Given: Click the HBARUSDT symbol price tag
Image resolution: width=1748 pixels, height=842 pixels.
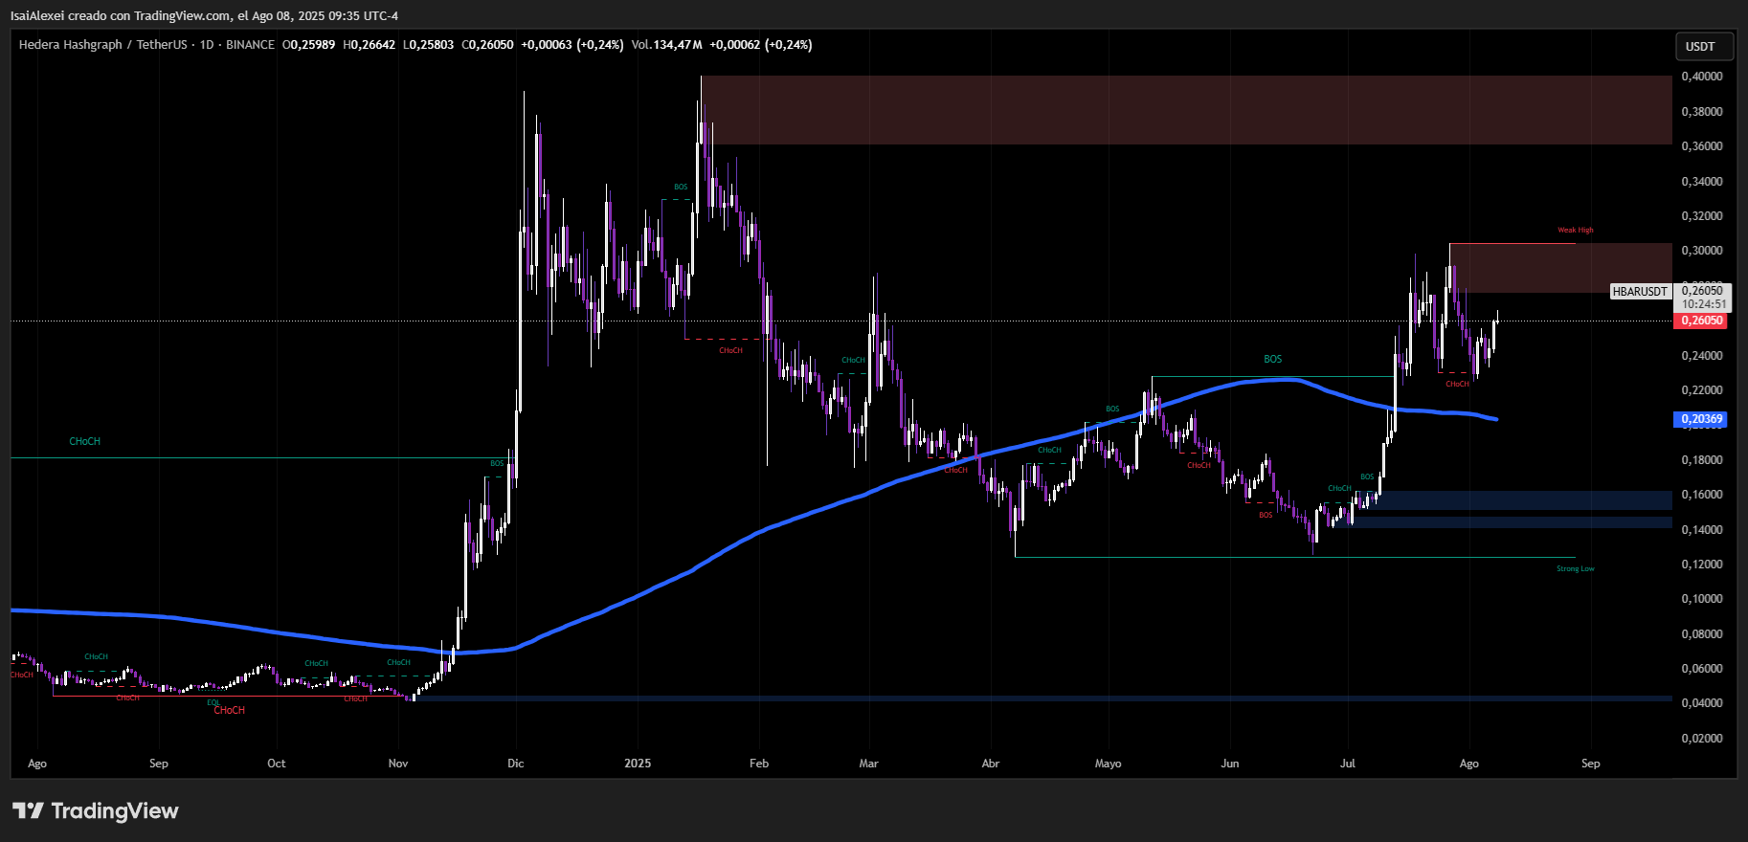Looking at the screenshot, I should tap(1639, 292).
